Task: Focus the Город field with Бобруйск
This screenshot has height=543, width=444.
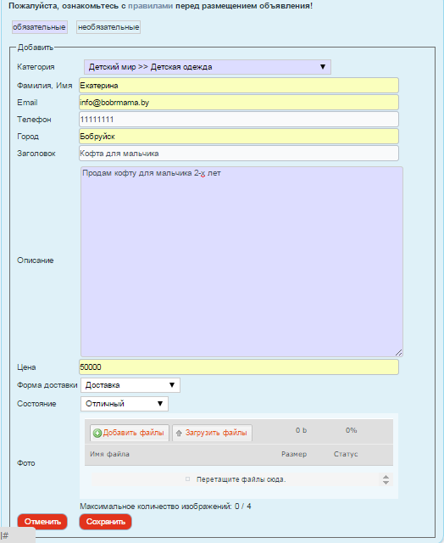Action: (x=239, y=137)
